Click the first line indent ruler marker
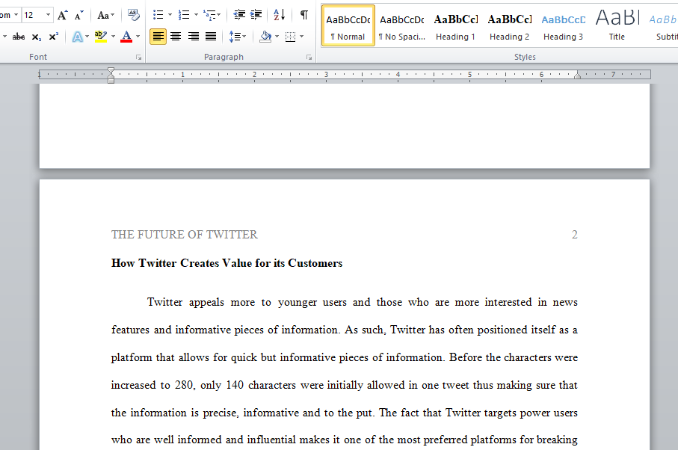This screenshot has width=678, height=450. (111, 70)
